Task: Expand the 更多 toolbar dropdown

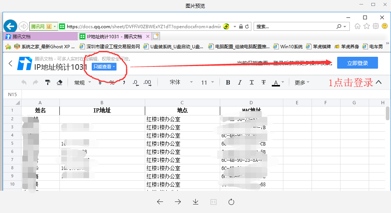Action: (302, 82)
